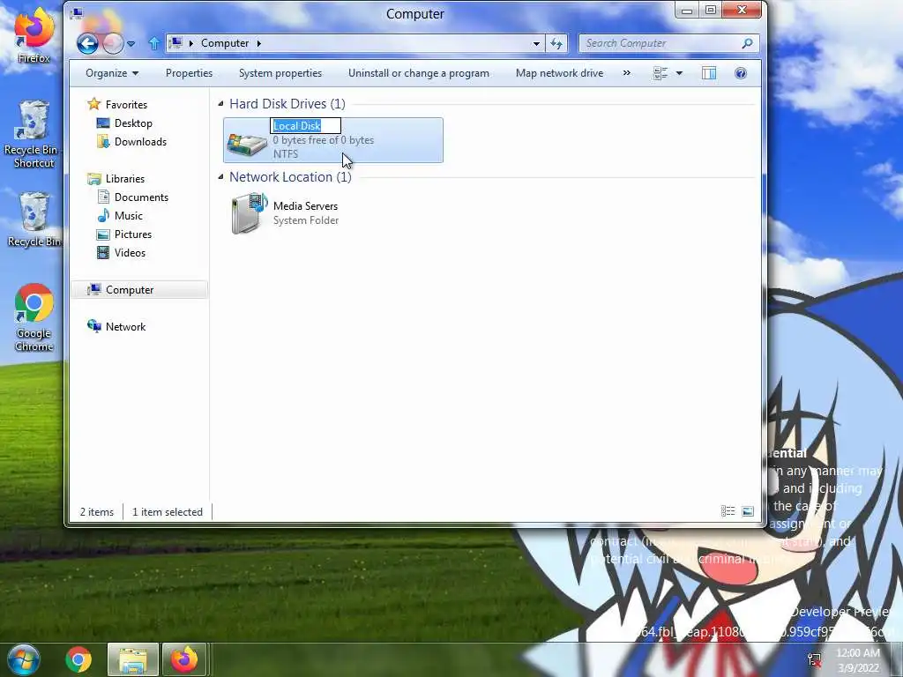
Task: Click Properties in the command bar
Action: coord(189,73)
